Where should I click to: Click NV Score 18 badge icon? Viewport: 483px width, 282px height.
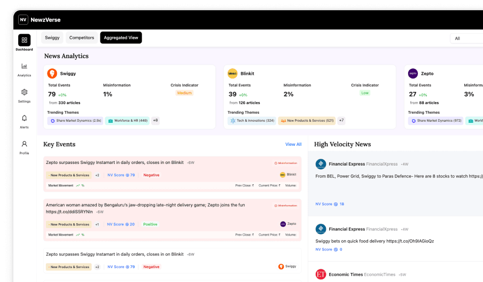336,204
